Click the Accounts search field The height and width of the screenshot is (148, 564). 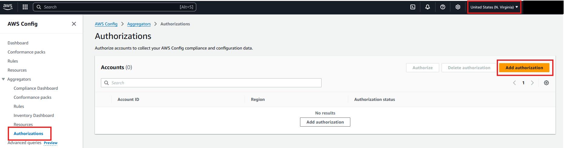pyautogui.click(x=211, y=83)
